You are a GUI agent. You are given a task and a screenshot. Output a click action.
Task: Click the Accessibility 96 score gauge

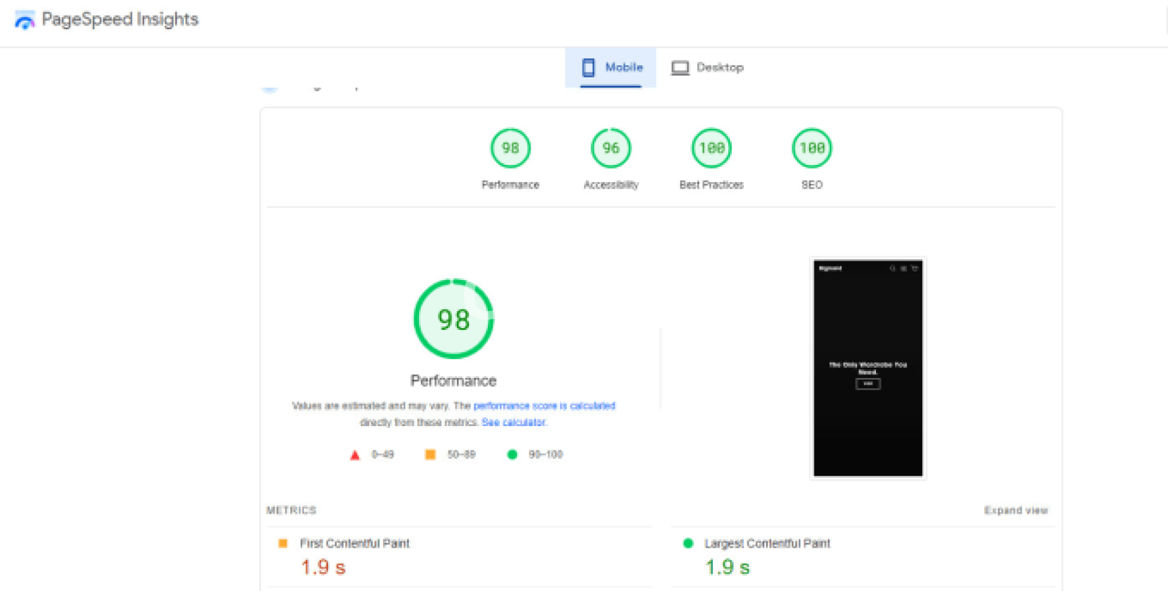tap(611, 148)
